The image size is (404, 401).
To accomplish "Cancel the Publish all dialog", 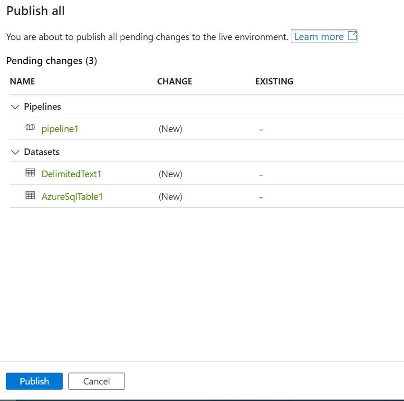I will tap(96, 381).
